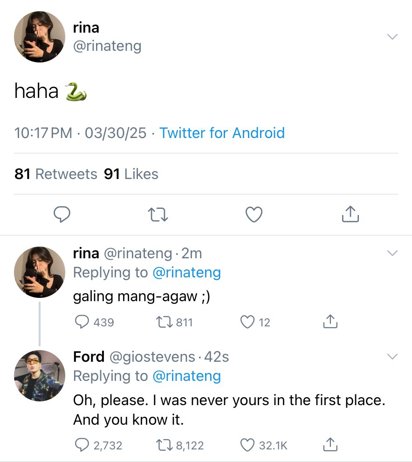Image resolution: width=412 pixels, height=462 pixels.
Task: Open Ford's profile picture
Action: (40, 375)
